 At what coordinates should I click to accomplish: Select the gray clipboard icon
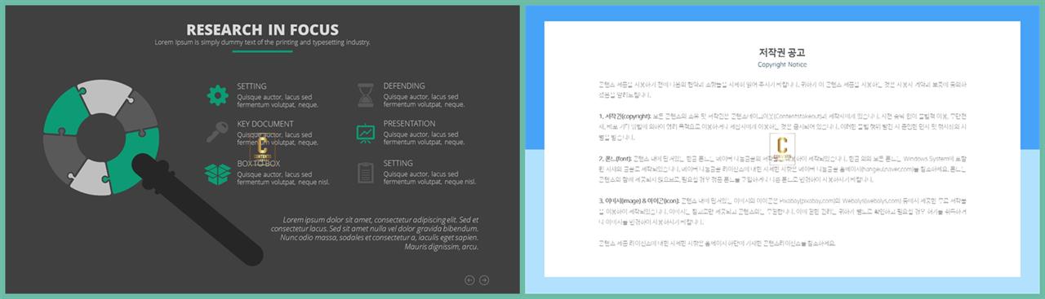(366, 173)
